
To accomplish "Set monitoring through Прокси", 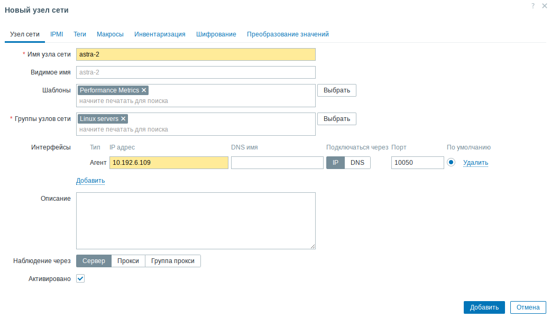I will point(128,261).
